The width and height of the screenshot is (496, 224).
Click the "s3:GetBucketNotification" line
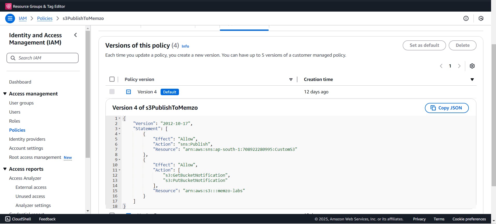196,175
